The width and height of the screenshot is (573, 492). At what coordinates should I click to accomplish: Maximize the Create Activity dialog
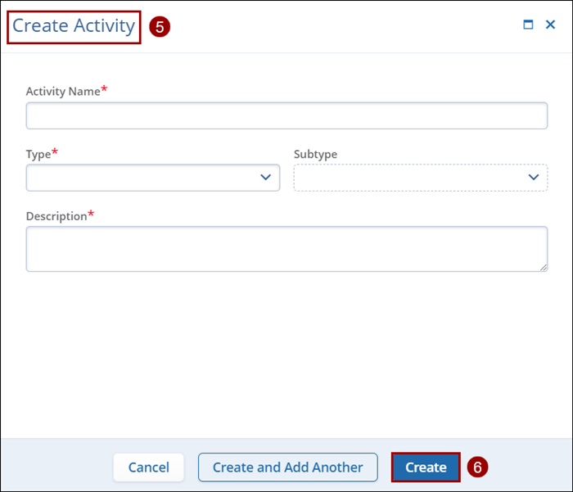(x=528, y=25)
